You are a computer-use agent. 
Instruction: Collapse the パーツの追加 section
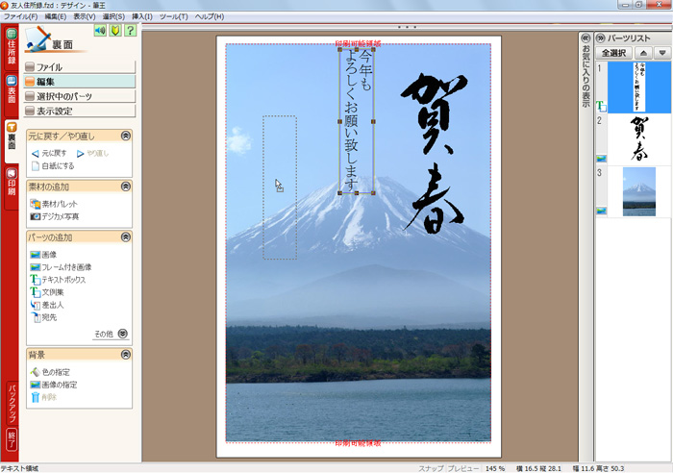[x=125, y=236]
